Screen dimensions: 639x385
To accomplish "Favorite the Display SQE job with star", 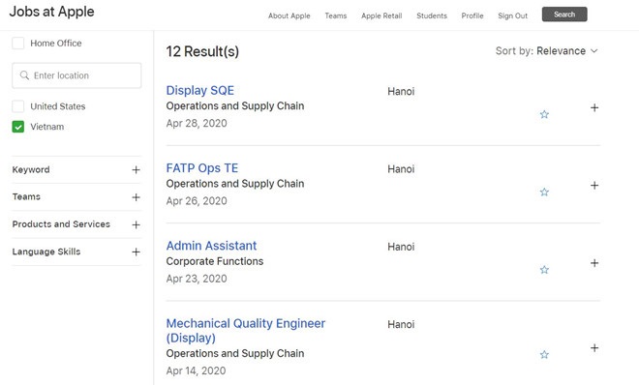I will (544, 114).
